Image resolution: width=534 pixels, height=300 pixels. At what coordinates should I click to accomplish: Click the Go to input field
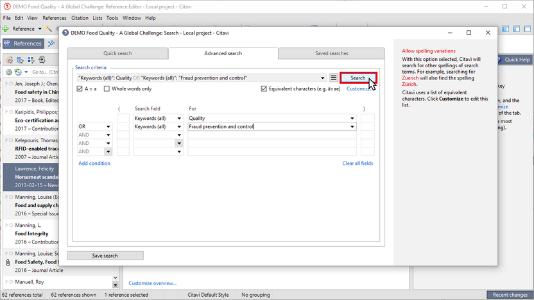click(45, 72)
